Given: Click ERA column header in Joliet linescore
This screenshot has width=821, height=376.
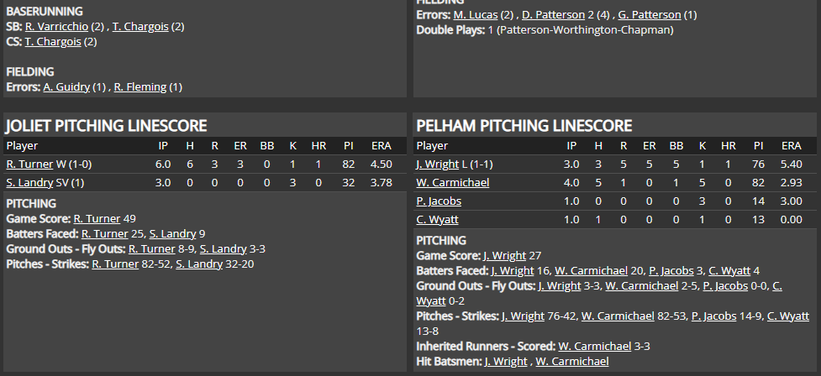Looking at the screenshot, I should 381,145.
